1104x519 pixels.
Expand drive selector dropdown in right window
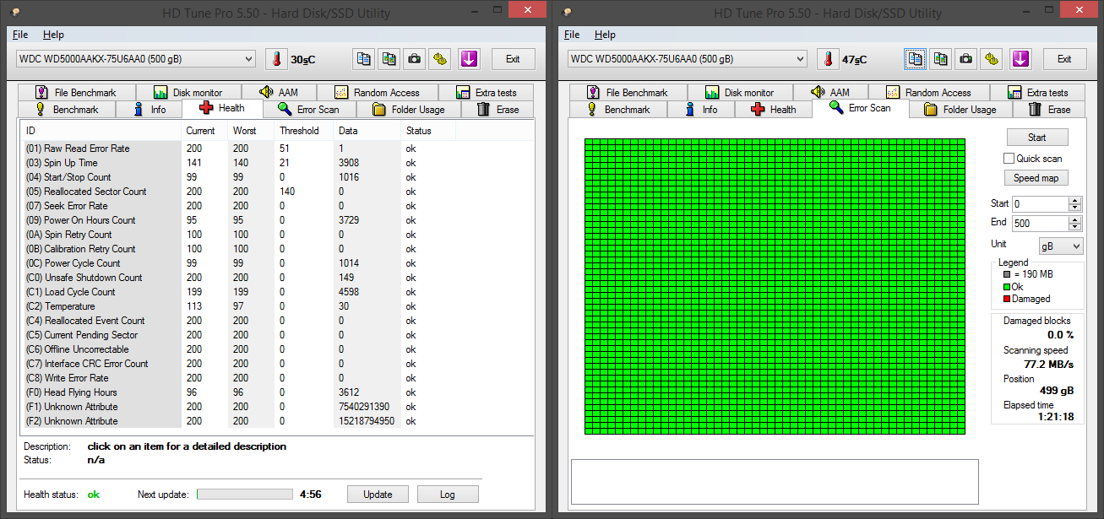tap(800, 59)
